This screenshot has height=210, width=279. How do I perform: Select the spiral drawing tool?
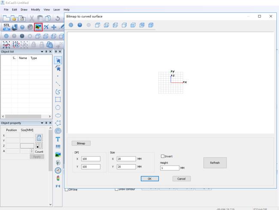58,130
